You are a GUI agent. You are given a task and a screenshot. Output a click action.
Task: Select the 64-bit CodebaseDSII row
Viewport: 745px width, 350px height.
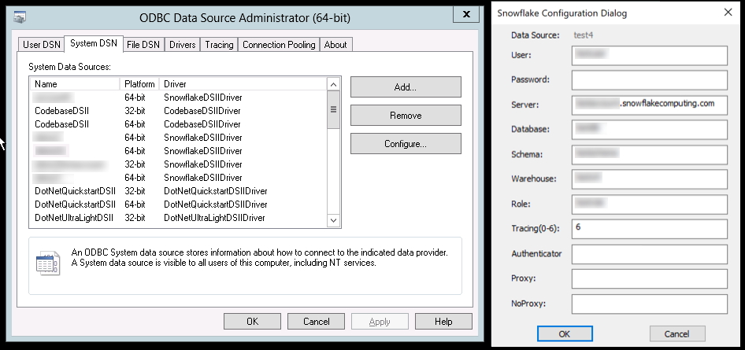(179, 124)
